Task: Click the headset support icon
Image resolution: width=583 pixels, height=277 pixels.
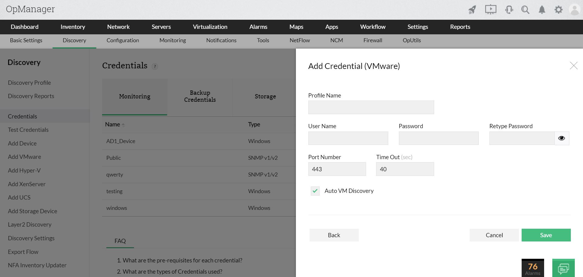Action: 509,10
